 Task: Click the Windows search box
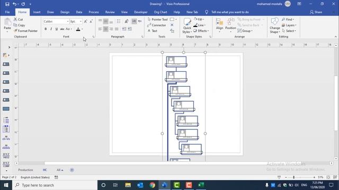[55, 185]
